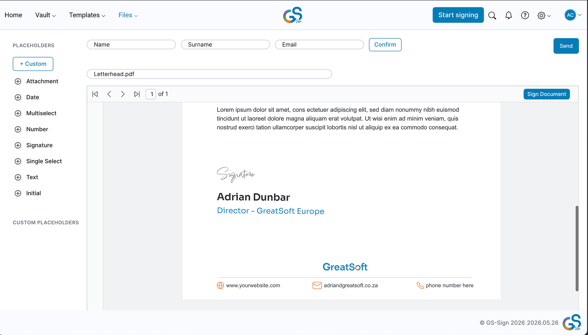Click the Confirm button
The image size is (588, 335).
coord(385,45)
